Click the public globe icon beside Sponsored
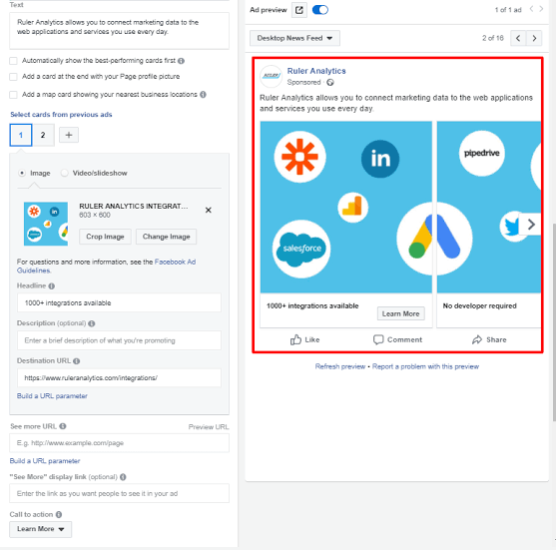The height and width of the screenshot is (550, 556). 330,83
